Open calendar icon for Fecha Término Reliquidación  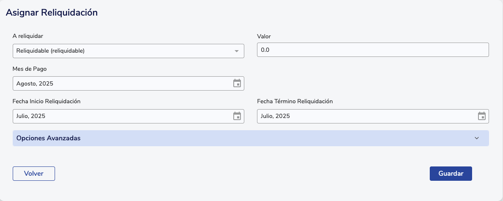click(x=482, y=116)
